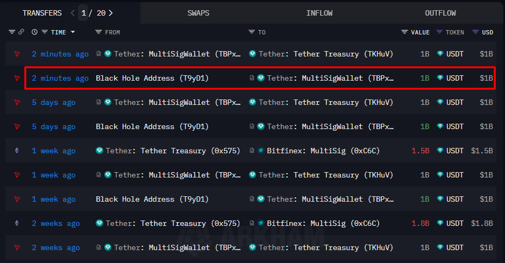Click USDT token icon in the 1.5B row

point(440,151)
